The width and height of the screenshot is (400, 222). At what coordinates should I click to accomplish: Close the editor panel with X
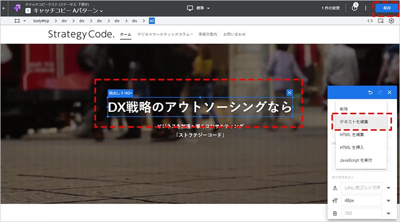[389, 93]
